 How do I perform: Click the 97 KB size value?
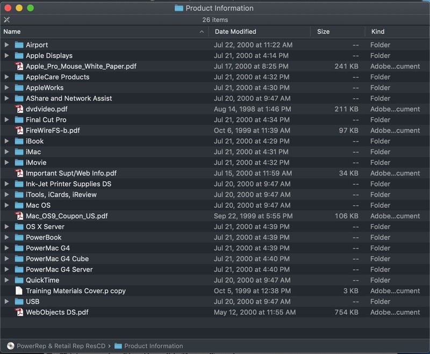click(x=348, y=130)
